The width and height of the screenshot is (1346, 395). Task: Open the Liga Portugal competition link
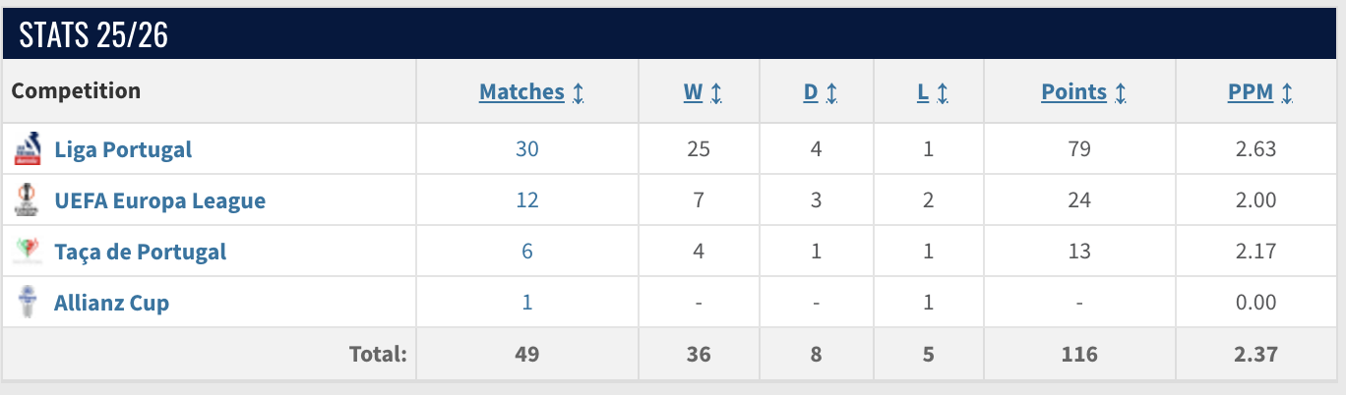coord(123,149)
